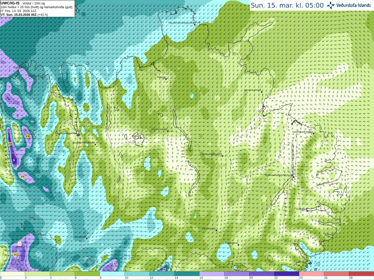Click the 26–28 salmon legend swatch
This screenshot has width=374, height=280.
(337, 274)
